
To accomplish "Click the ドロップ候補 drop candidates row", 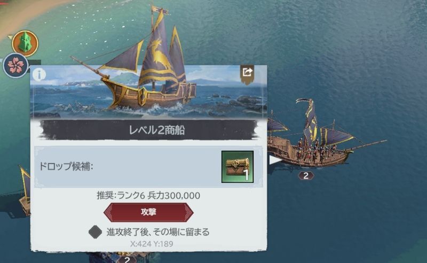I will coord(148,167).
